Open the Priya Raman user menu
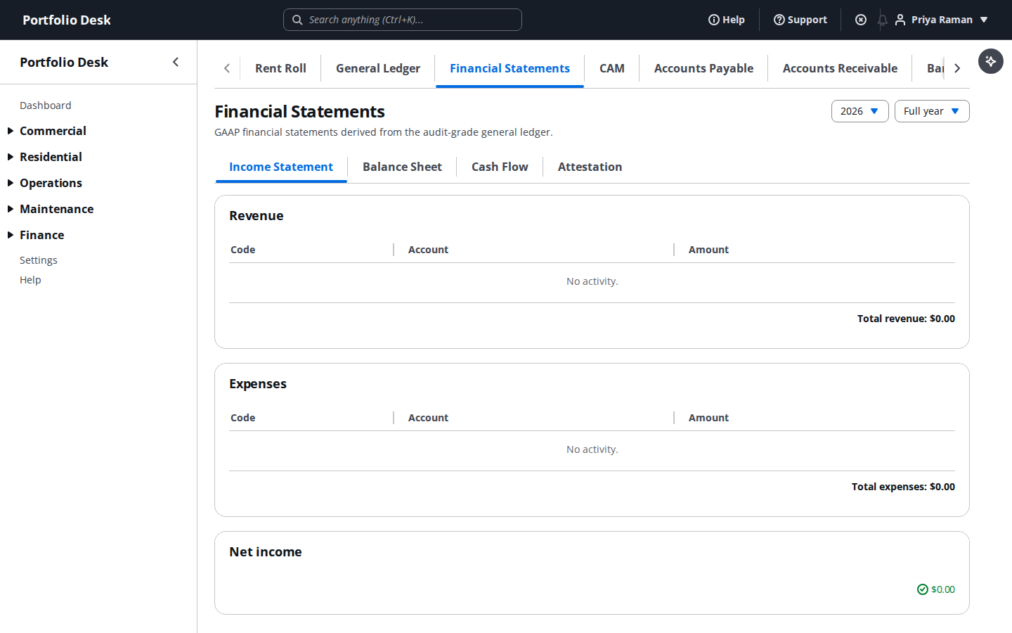The width and height of the screenshot is (1012, 633). [x=942, y=20]
